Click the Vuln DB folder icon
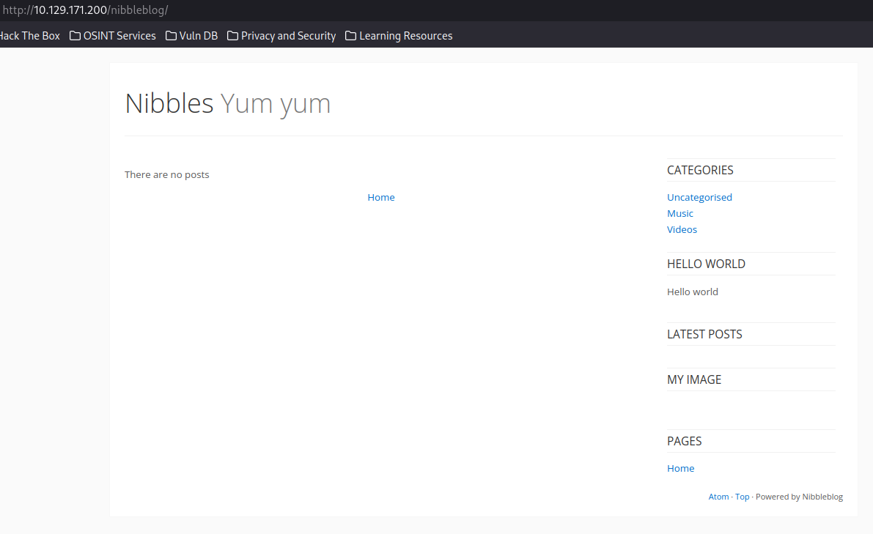 click(171, 36)
